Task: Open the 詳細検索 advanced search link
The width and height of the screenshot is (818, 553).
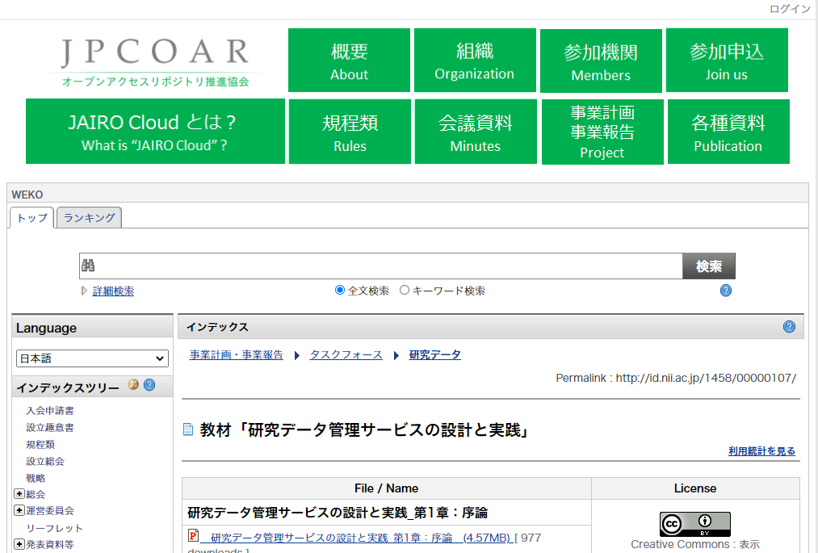Action: (113, 291)
